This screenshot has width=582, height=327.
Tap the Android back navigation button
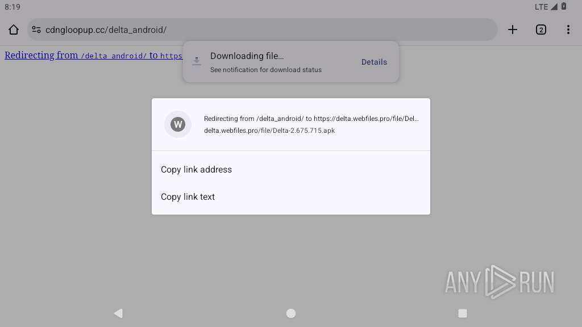point(118,313)
